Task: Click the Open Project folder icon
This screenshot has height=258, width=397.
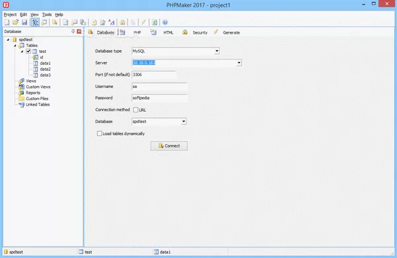Action: pyautogui.click(x=15, y=22)
